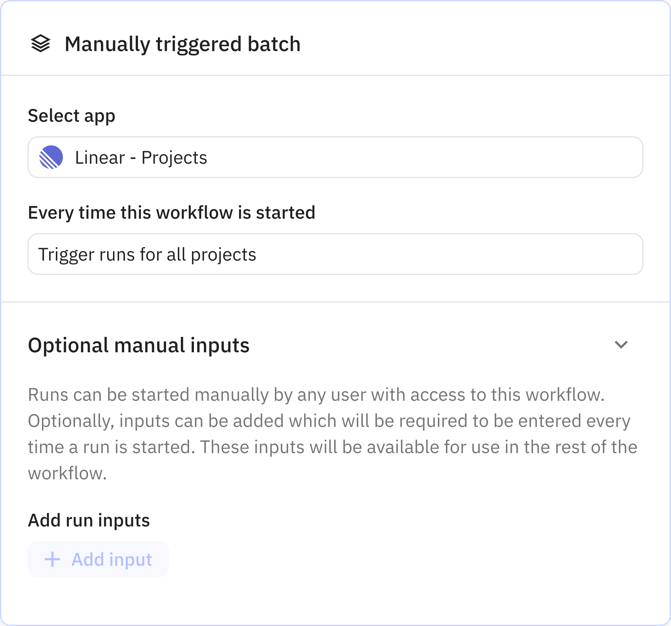Click the empty right side of Select app field
This screenshot has height=626, width=671.
pyautogui.click(x=506, y=157)
